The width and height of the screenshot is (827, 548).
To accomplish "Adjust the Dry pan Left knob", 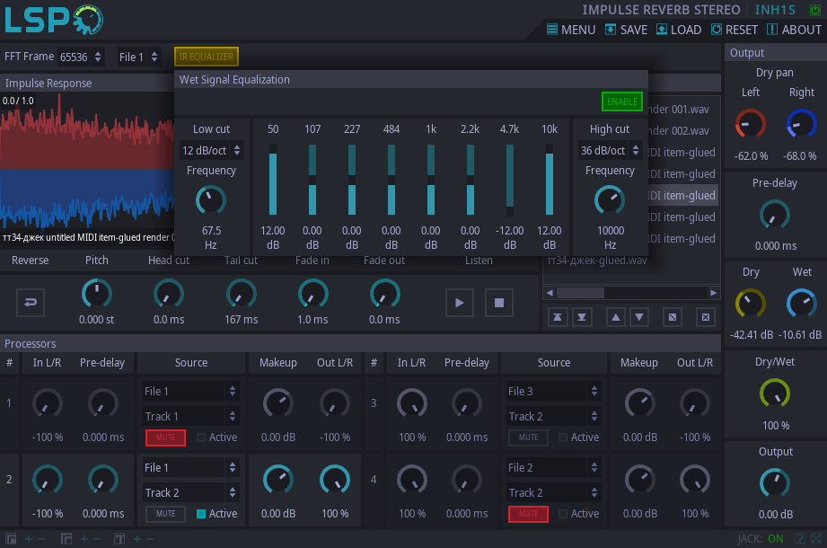I will pos(751,124).
